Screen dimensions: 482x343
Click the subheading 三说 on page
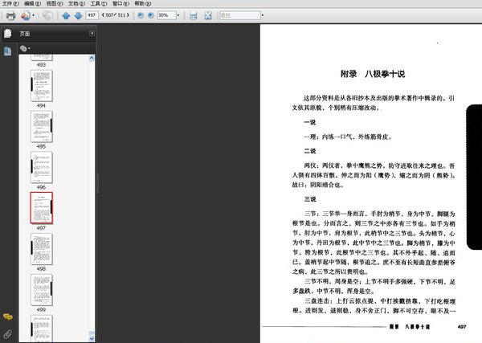[310, 199]
